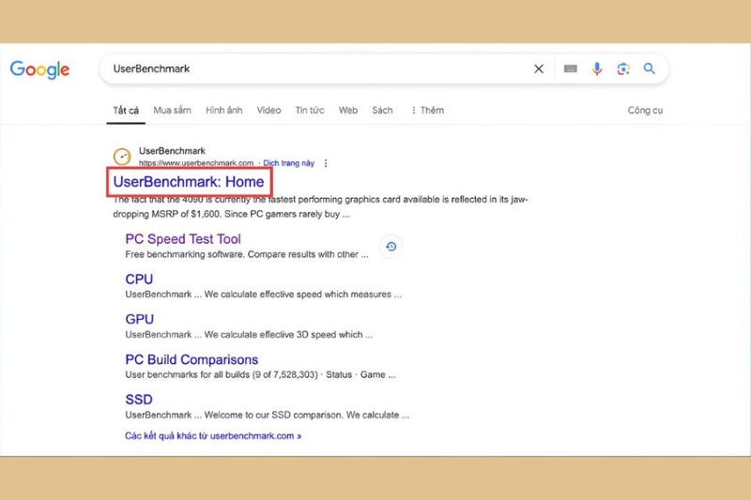Open Google Lens image search icon
Image resolution: width=751 pixels, height=500 pixels.
623,68
